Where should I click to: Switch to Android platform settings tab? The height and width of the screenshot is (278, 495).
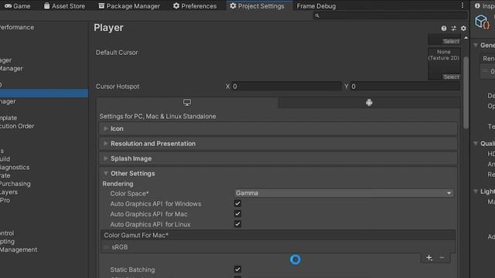[x=369, y=103]
